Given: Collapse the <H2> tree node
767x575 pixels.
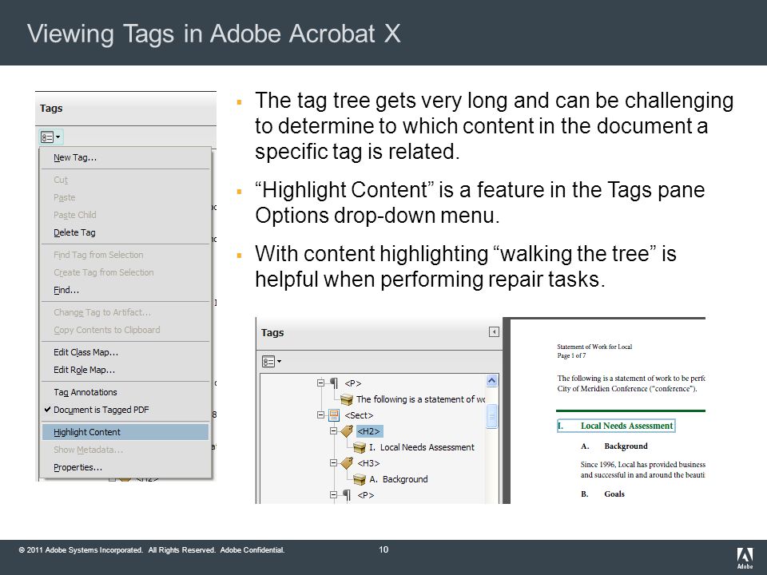Looking at the screenshot, I should (x=334, y=431).
